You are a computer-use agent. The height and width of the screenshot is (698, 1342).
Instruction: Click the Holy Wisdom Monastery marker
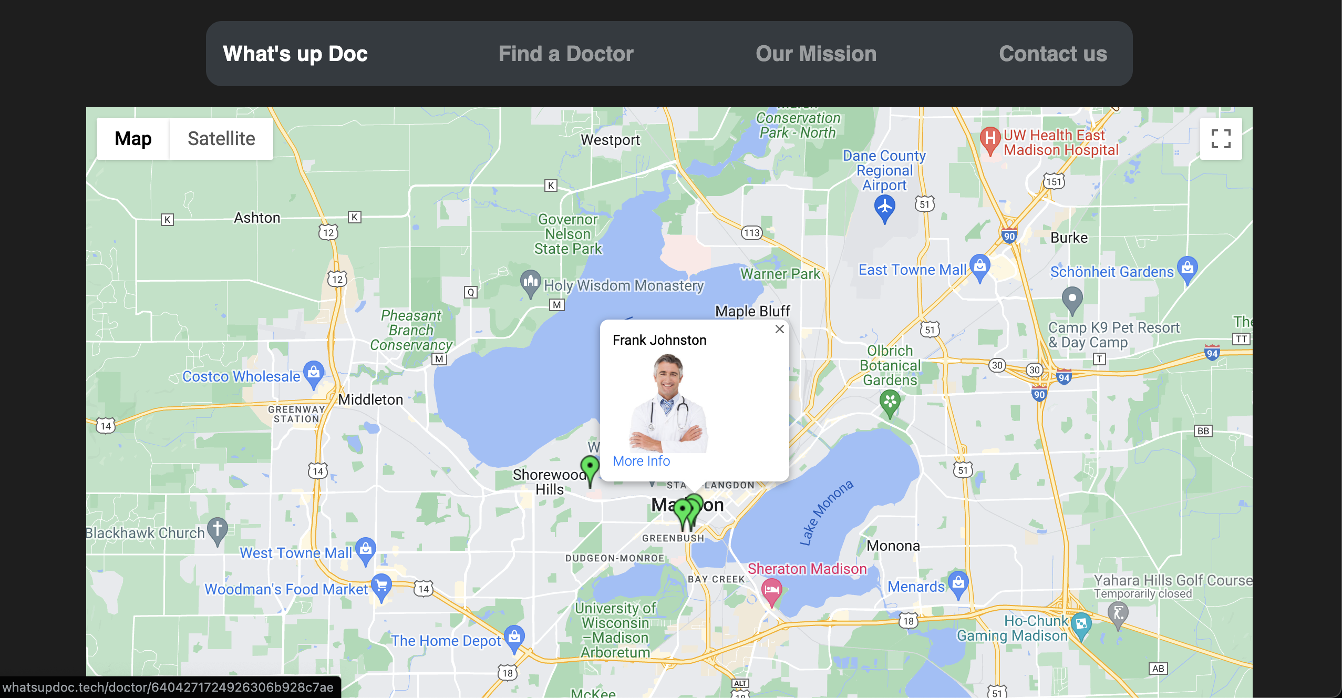tap(531, 284)
